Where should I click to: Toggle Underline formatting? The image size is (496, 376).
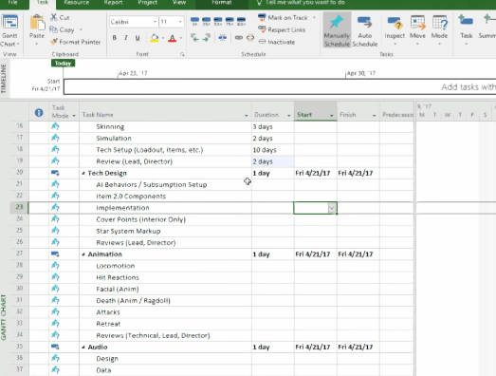point(138,38)
